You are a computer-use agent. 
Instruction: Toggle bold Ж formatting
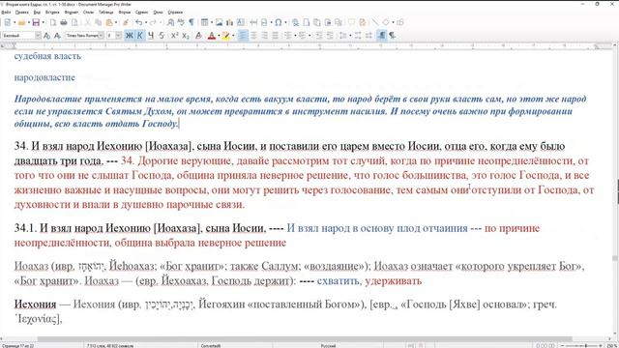pyautogui.click(x=129, y=36)
